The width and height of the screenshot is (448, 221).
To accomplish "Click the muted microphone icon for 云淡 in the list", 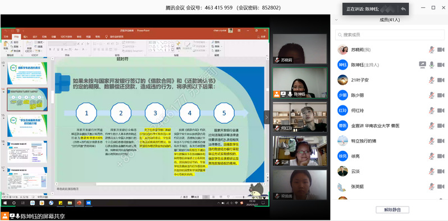I will pos(432,171).
